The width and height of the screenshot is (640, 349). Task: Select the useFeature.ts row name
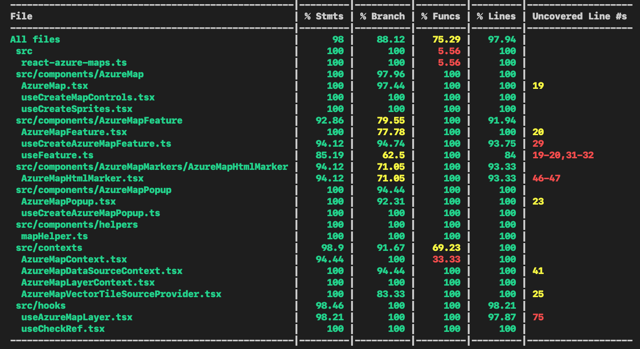[57, 155]
